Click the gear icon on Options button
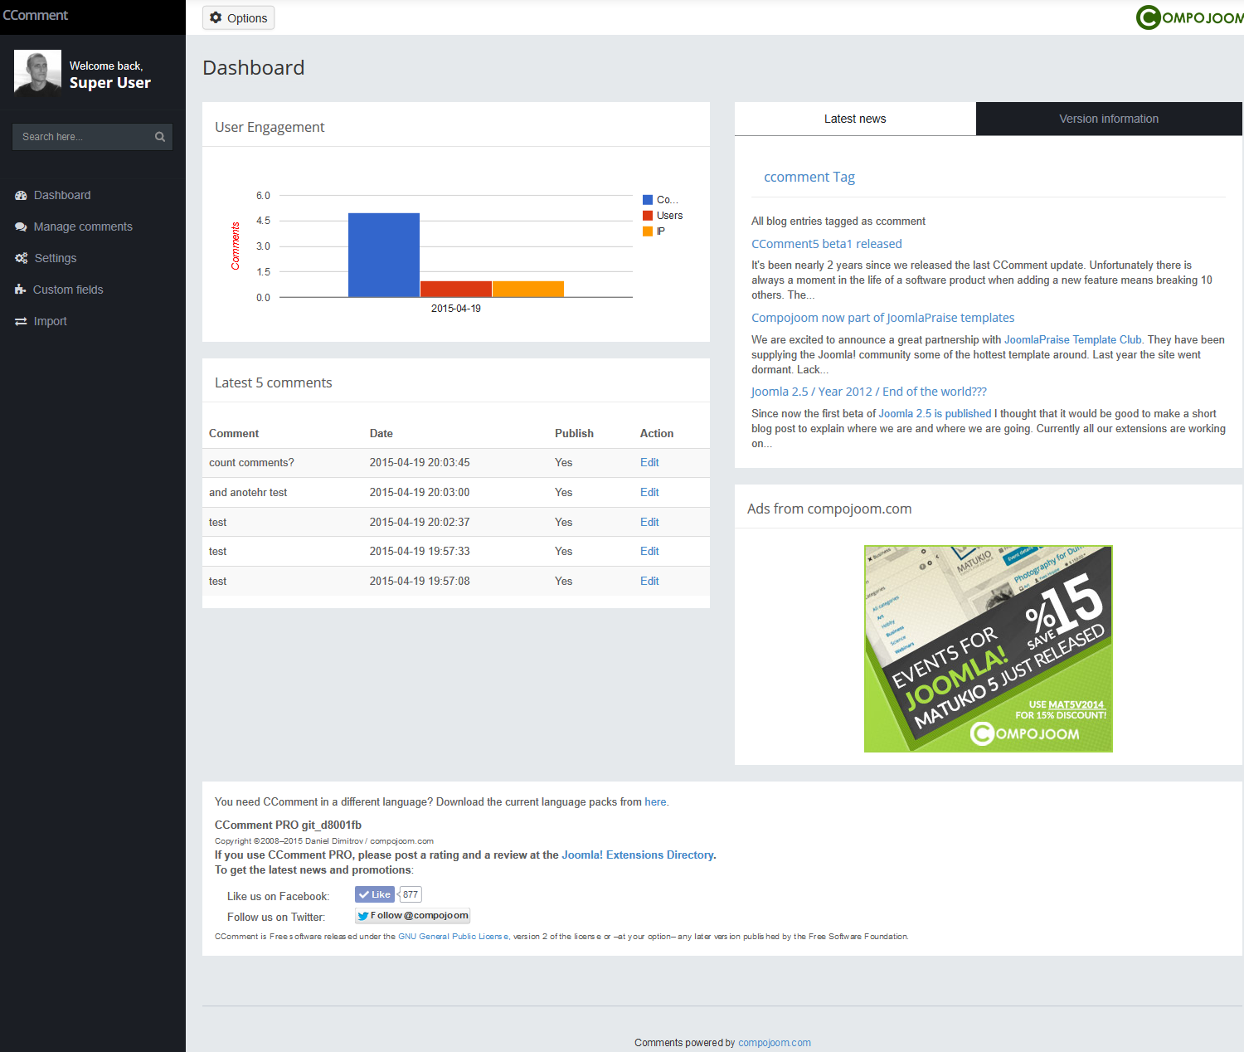Viewport: 1244px width, 1052px height. click(x=216, y=17)
